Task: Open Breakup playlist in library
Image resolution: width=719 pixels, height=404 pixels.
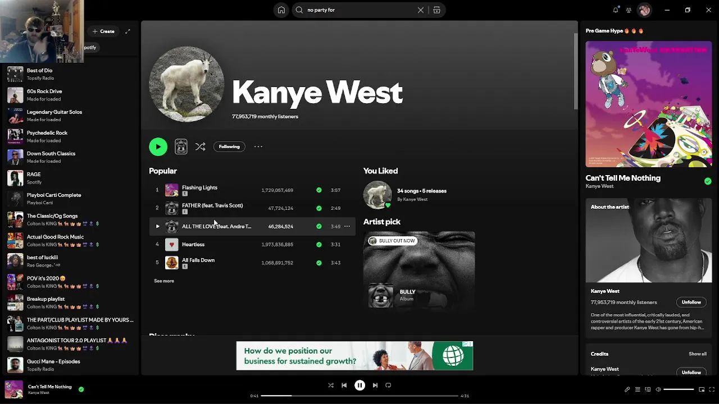Action: click(x=70, y=302)
